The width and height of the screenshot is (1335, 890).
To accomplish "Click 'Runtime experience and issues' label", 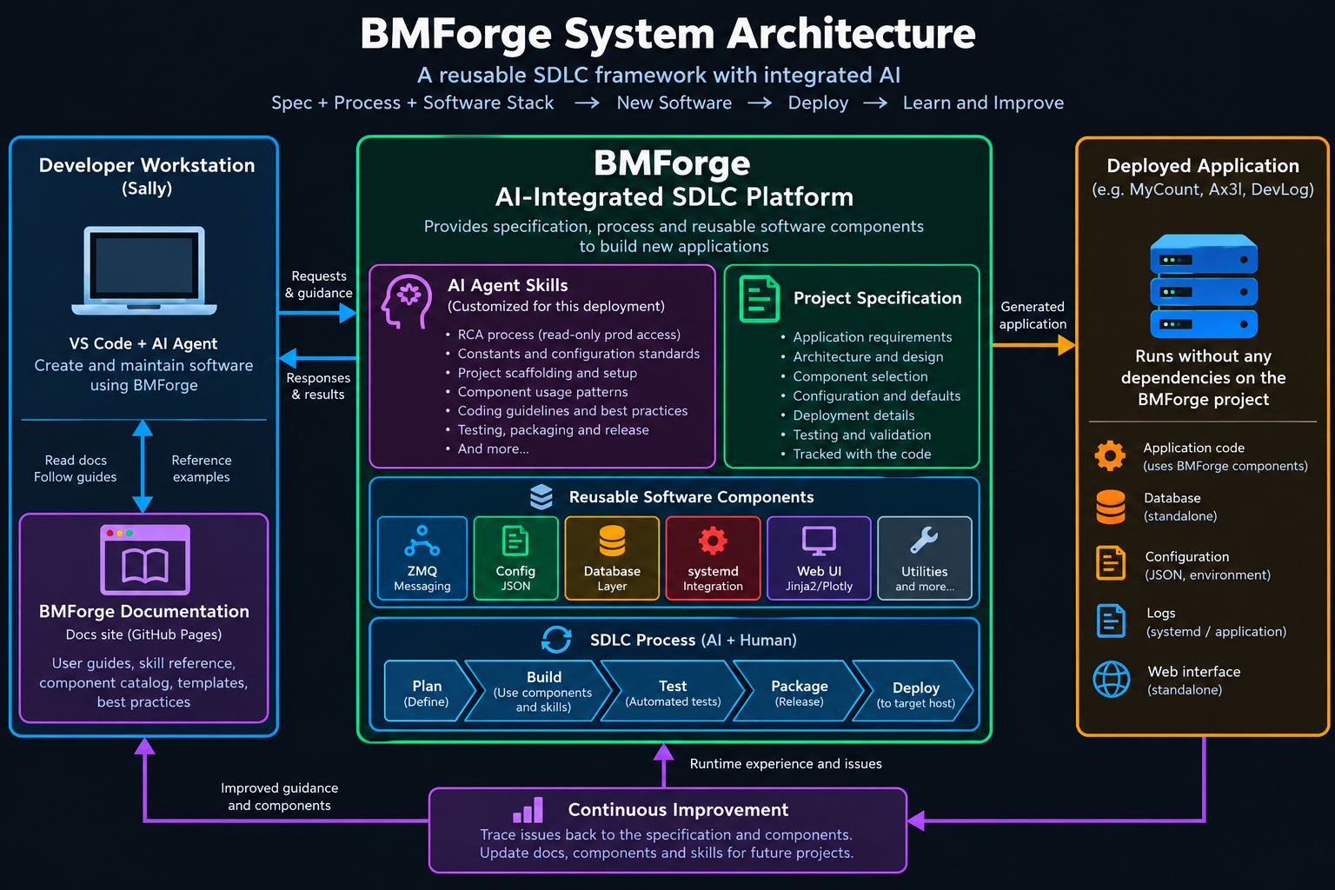I will pos(786,764).
